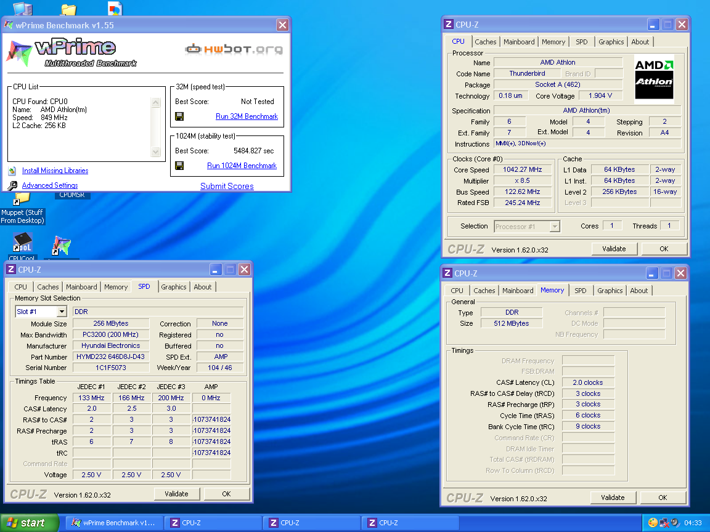Click the third CPU-Z taskbar button
710x532 pixels.
[x=409, y=523]
